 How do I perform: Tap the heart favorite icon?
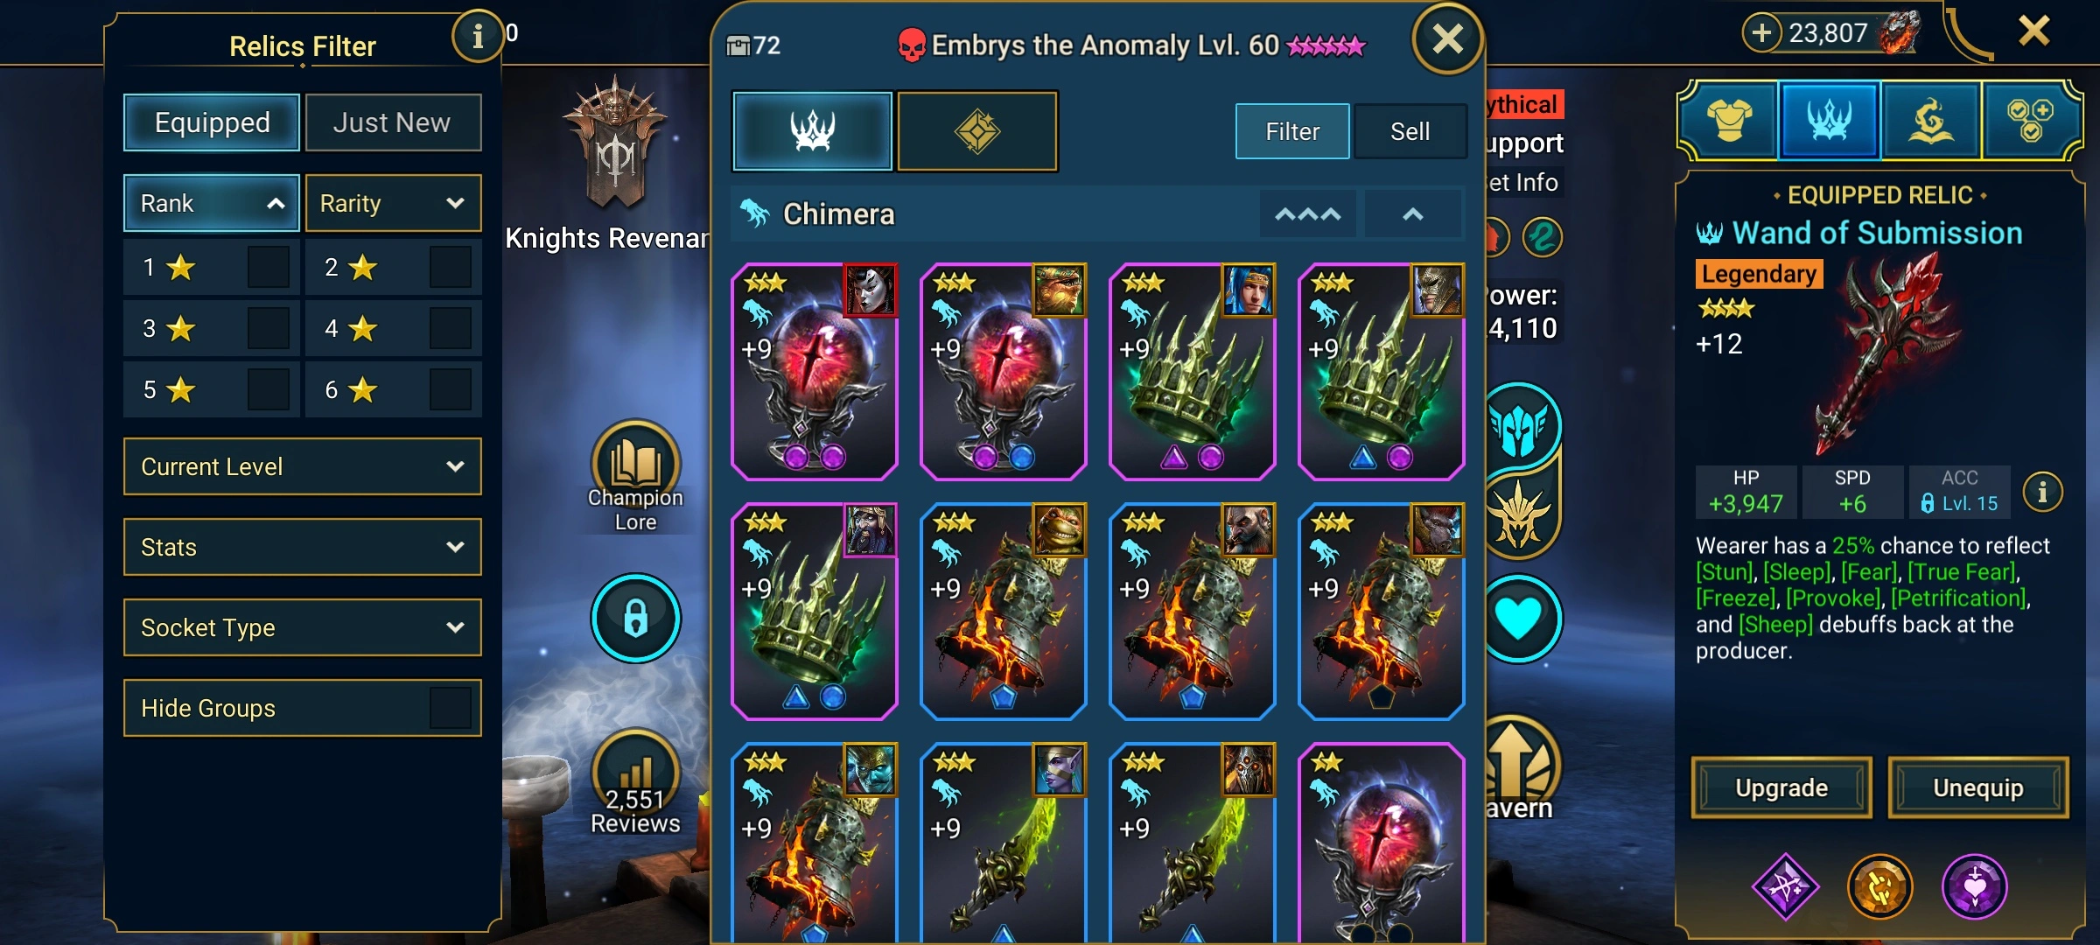(1519, 618)
